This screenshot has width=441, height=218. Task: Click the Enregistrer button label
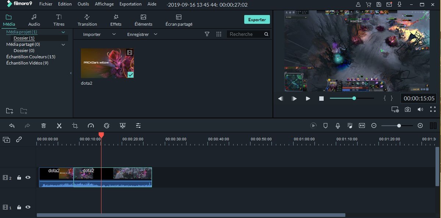click(138, 34)
